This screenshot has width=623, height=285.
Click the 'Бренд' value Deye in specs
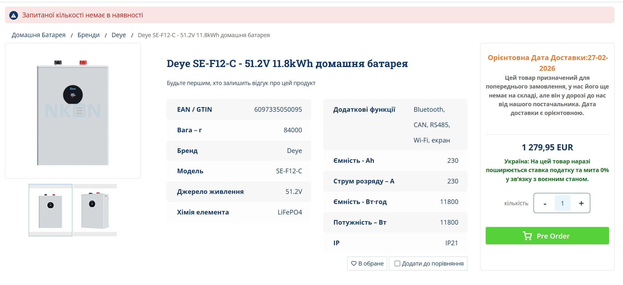tap(294, 151)
